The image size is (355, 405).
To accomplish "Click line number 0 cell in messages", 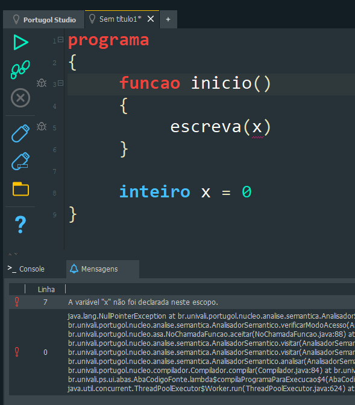I will point(45,352).
